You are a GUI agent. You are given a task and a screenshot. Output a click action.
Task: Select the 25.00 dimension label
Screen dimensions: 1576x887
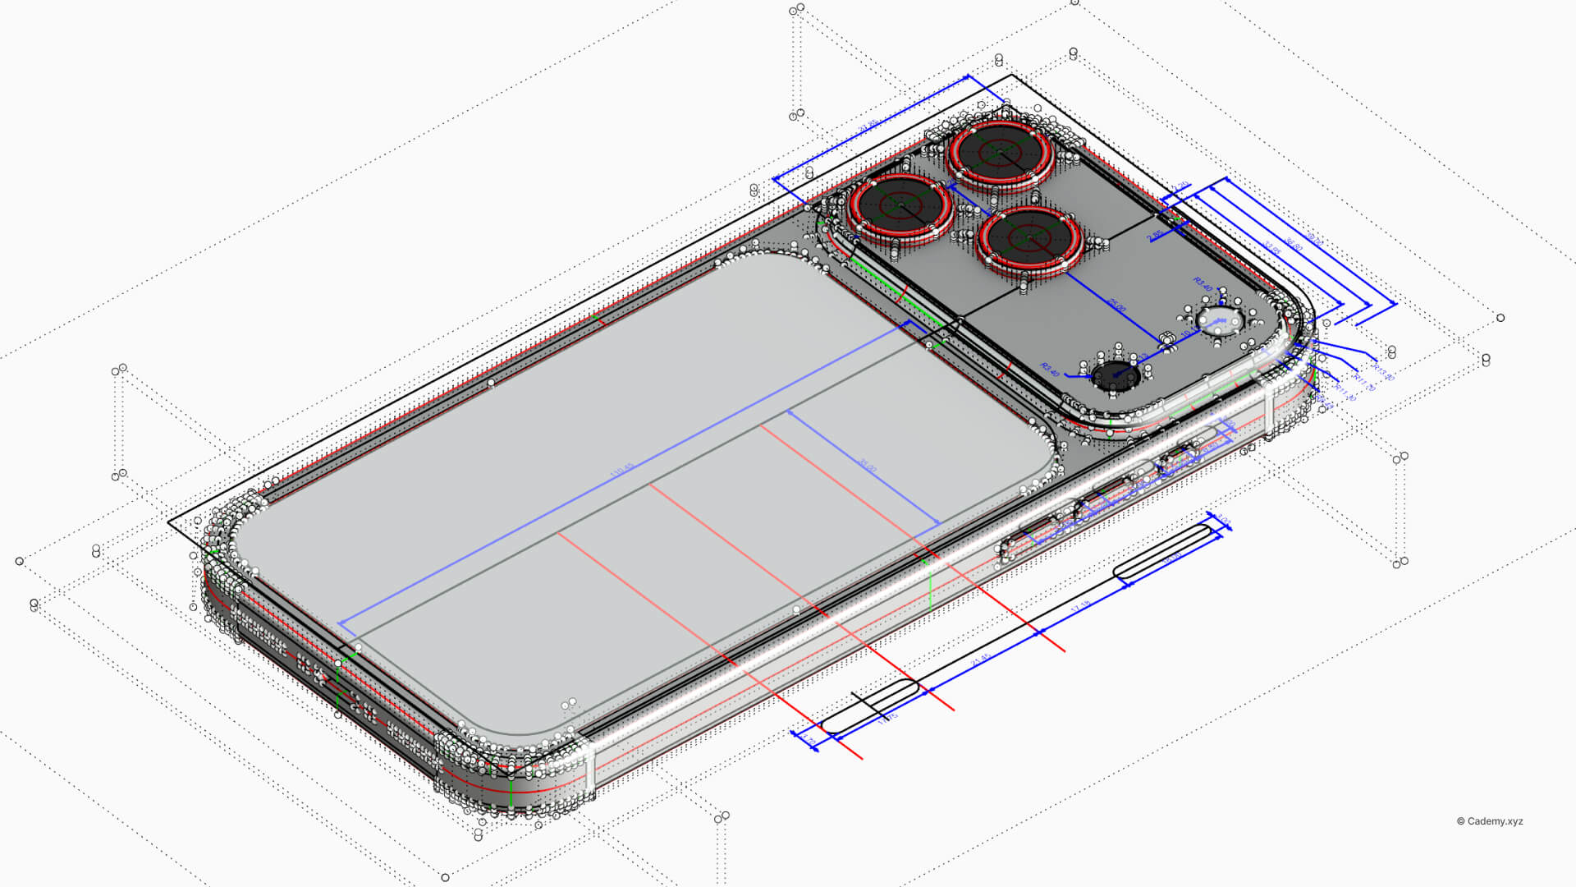[x=1116, y=305]
